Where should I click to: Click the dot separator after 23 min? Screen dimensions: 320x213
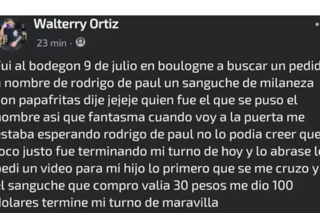71,43
